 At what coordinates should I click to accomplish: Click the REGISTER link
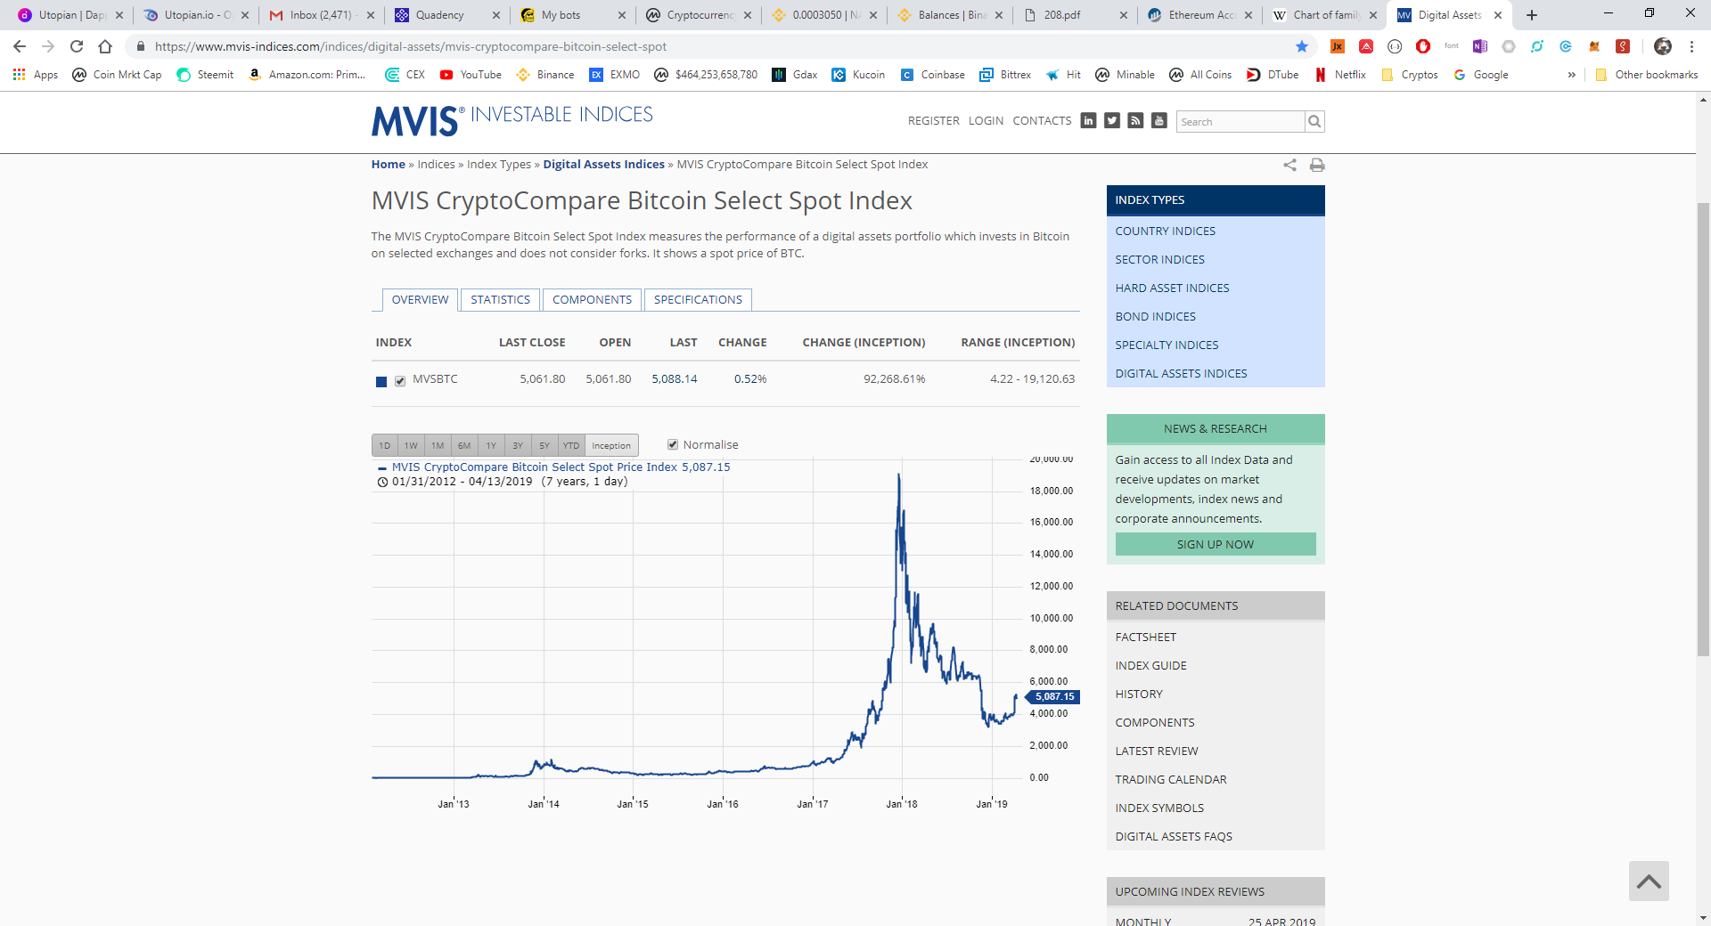click(x=934, y=121)
